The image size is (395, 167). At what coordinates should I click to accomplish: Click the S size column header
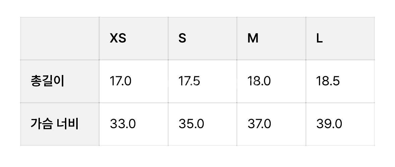click(x=182, y=38)
